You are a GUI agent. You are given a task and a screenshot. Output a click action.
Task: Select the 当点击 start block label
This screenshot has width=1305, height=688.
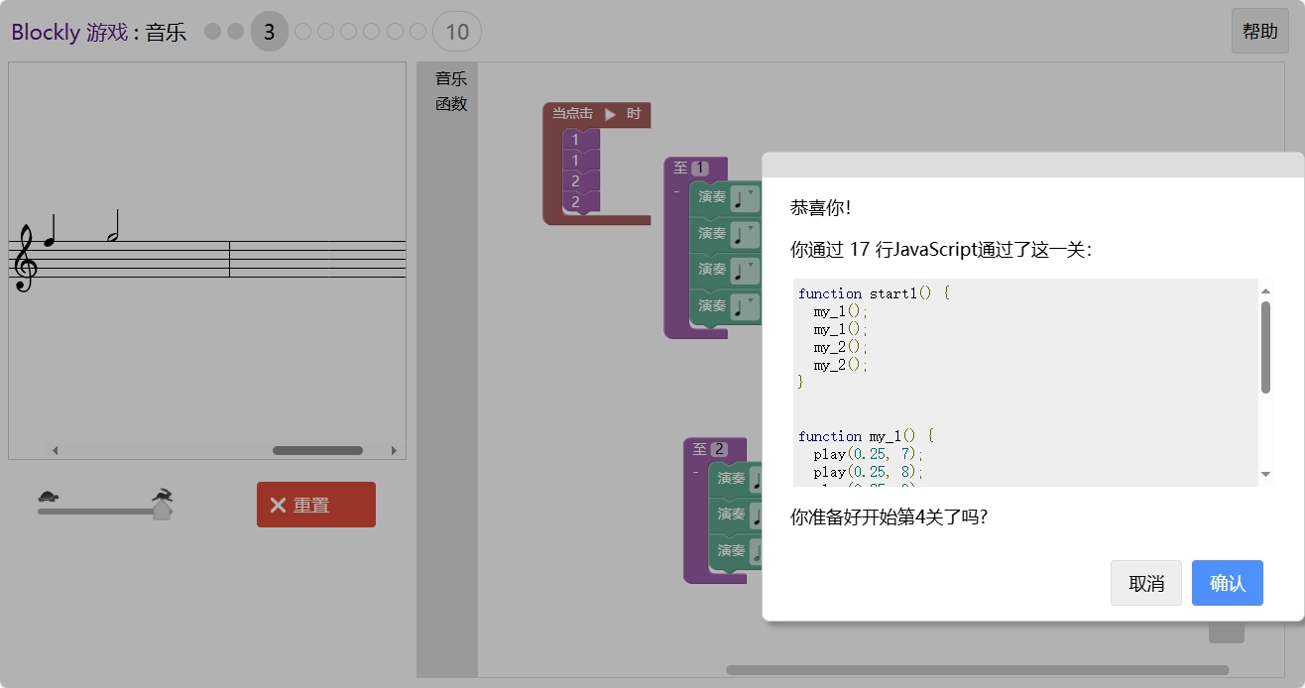pyautogui.click(x=572, y=114)
